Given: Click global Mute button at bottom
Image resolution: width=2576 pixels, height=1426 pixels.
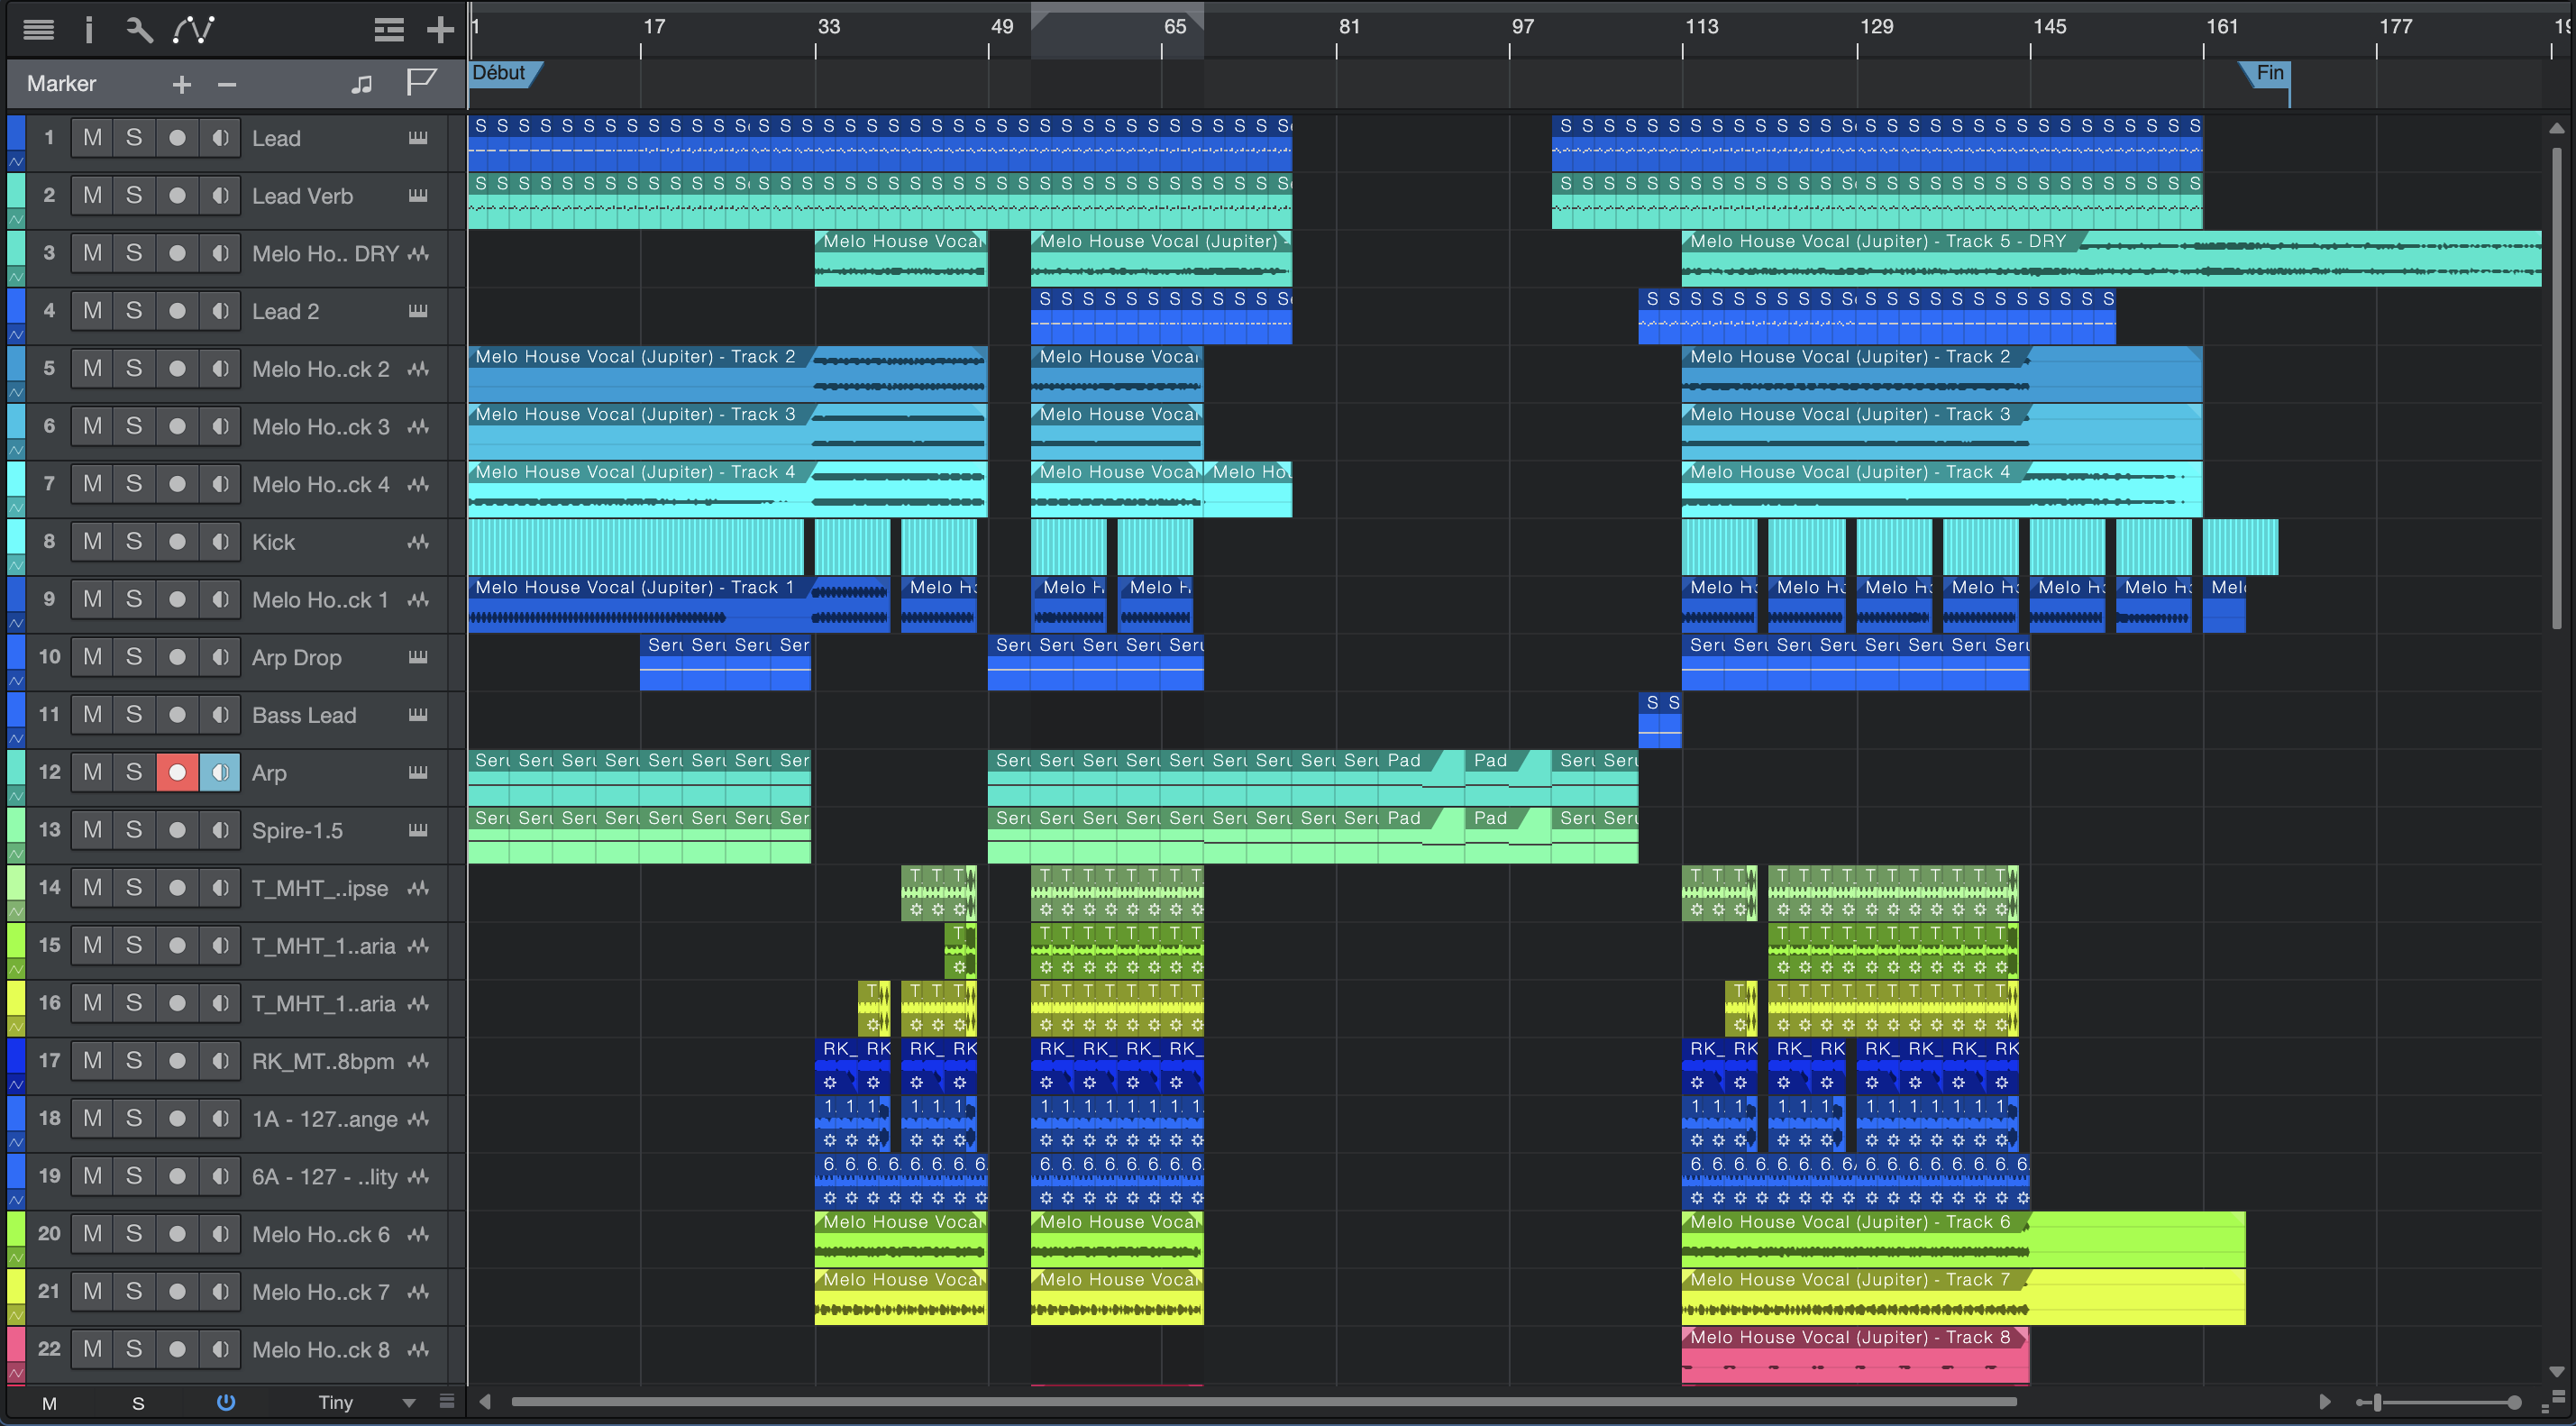Looking at the screenshot, I should [49, 1403].
